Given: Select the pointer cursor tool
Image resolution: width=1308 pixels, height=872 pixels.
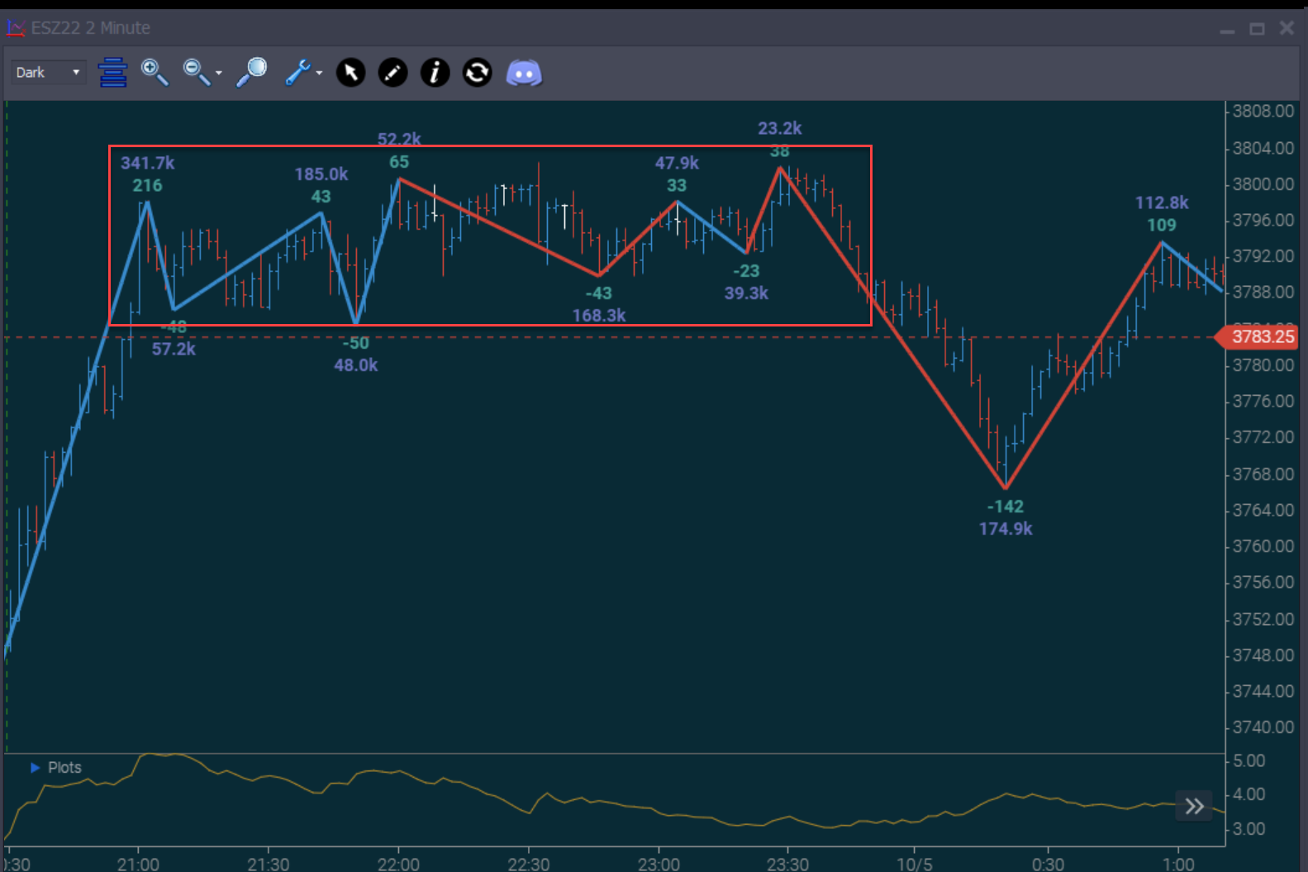Looking at the screenshot, I should [350, 73].
